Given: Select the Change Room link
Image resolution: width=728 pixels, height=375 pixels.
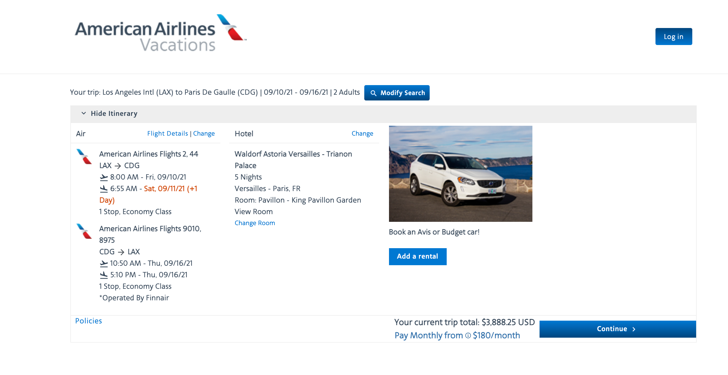Looking at the screenshot, I should click(255, 223).
